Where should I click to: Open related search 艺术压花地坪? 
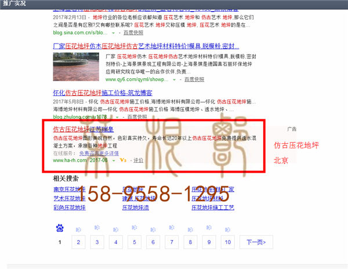(x=70, y=198)
